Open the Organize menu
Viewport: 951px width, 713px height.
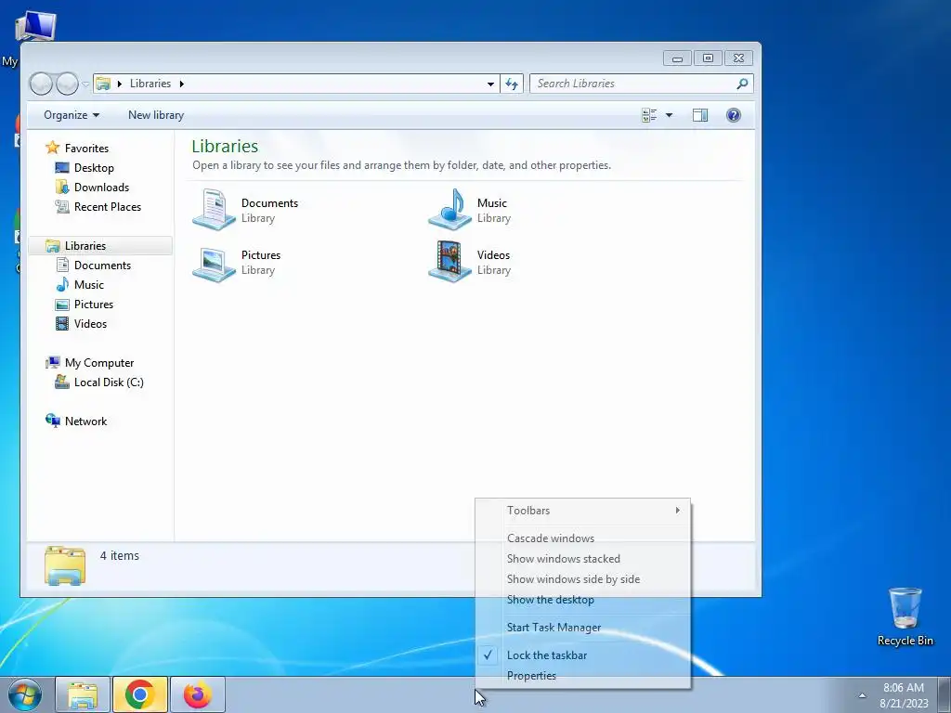click(72, 115)
